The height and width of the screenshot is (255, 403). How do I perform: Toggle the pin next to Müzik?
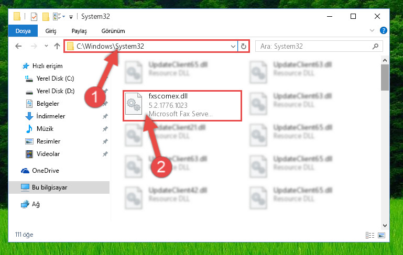(x=105, y=129)
